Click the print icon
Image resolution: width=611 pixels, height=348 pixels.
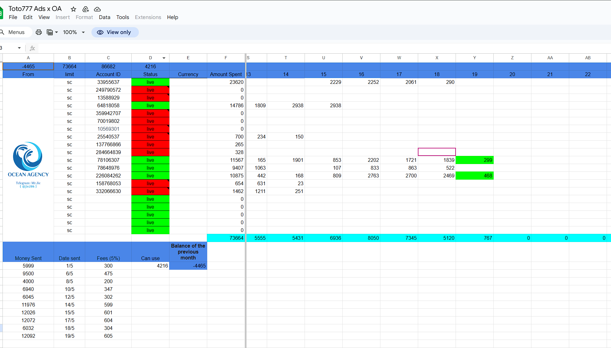(x=39, y=32)
